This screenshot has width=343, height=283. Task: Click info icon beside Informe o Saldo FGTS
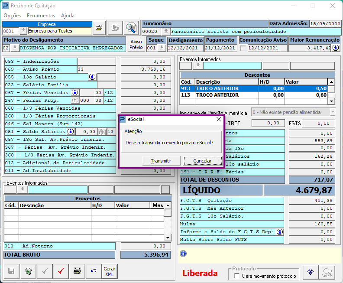tap(280, 232)
